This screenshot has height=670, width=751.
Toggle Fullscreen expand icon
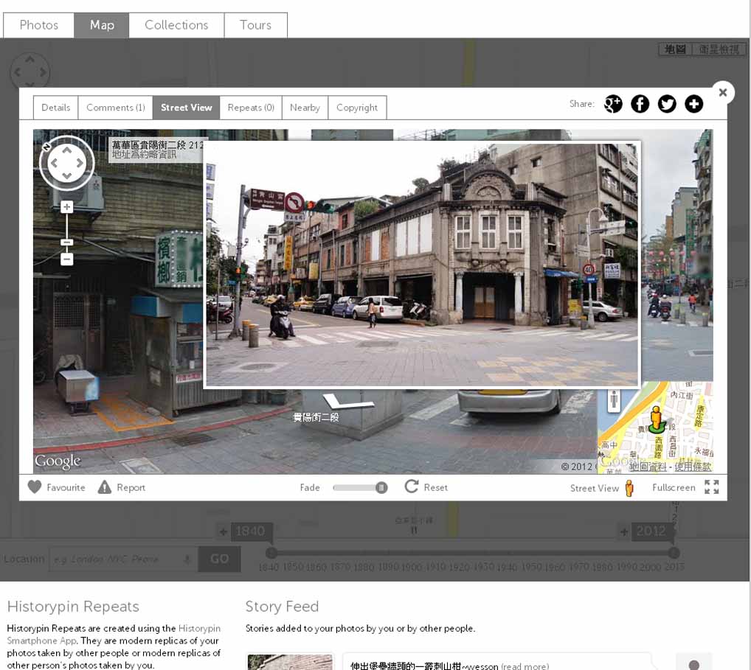tap(712, 487)
